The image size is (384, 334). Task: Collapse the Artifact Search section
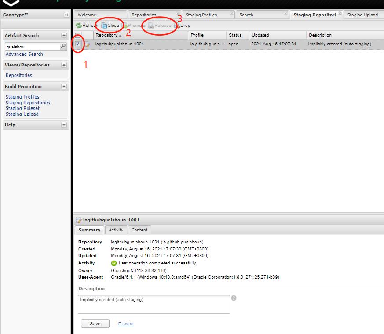[x=64, y=35]
